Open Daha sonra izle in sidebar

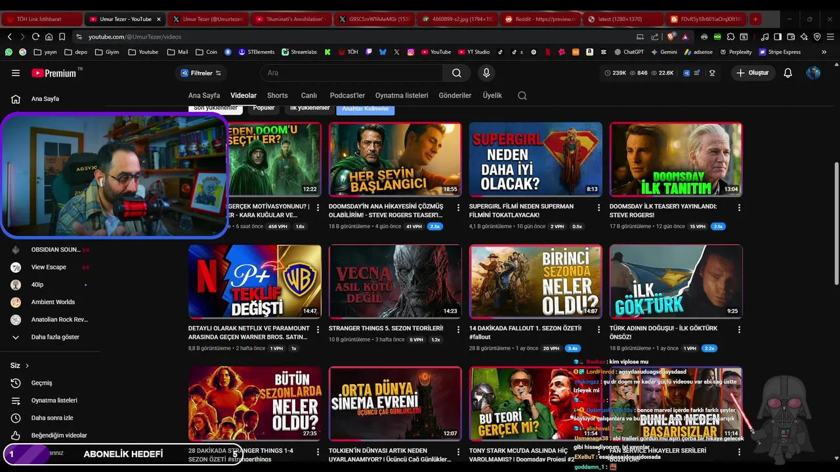pos(52,418)
